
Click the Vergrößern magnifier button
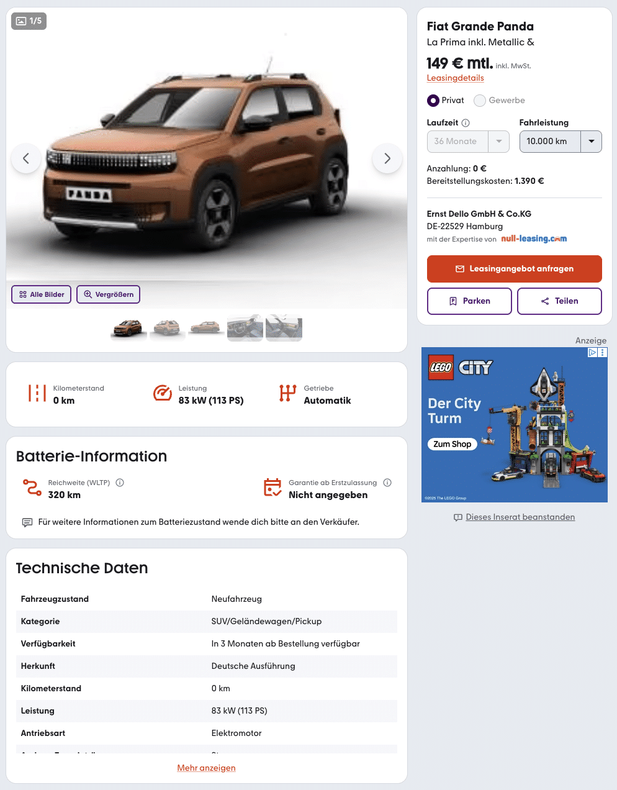click(x=109, y=294)
